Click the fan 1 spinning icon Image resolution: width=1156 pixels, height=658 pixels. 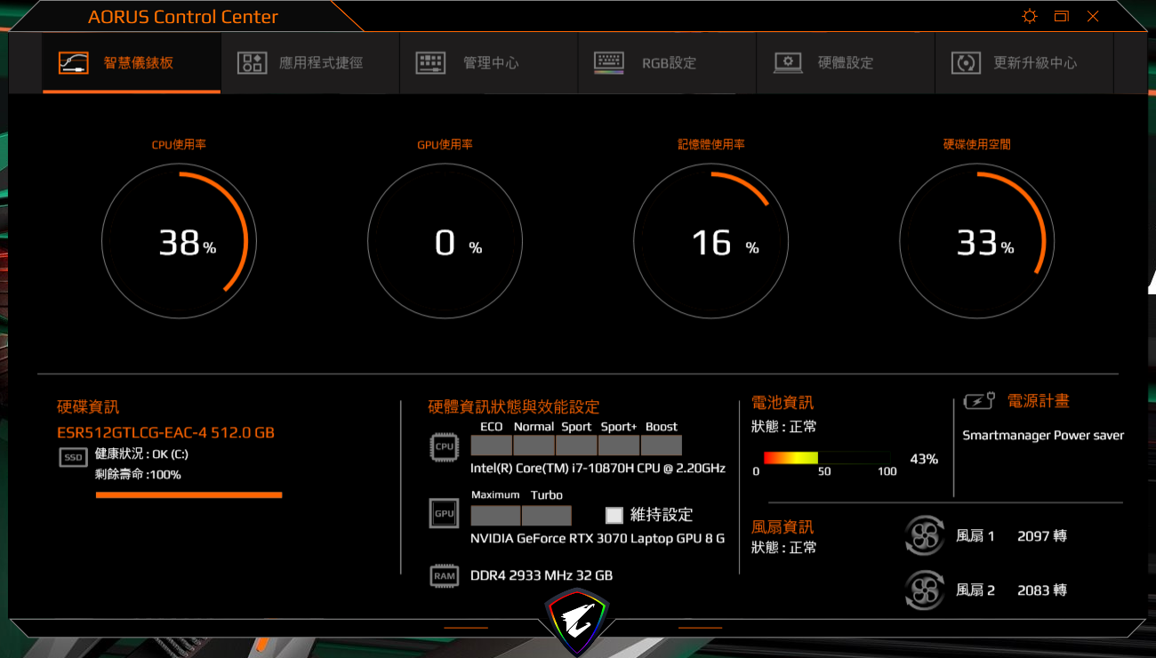pyautogui.click(x=924, y=536)
